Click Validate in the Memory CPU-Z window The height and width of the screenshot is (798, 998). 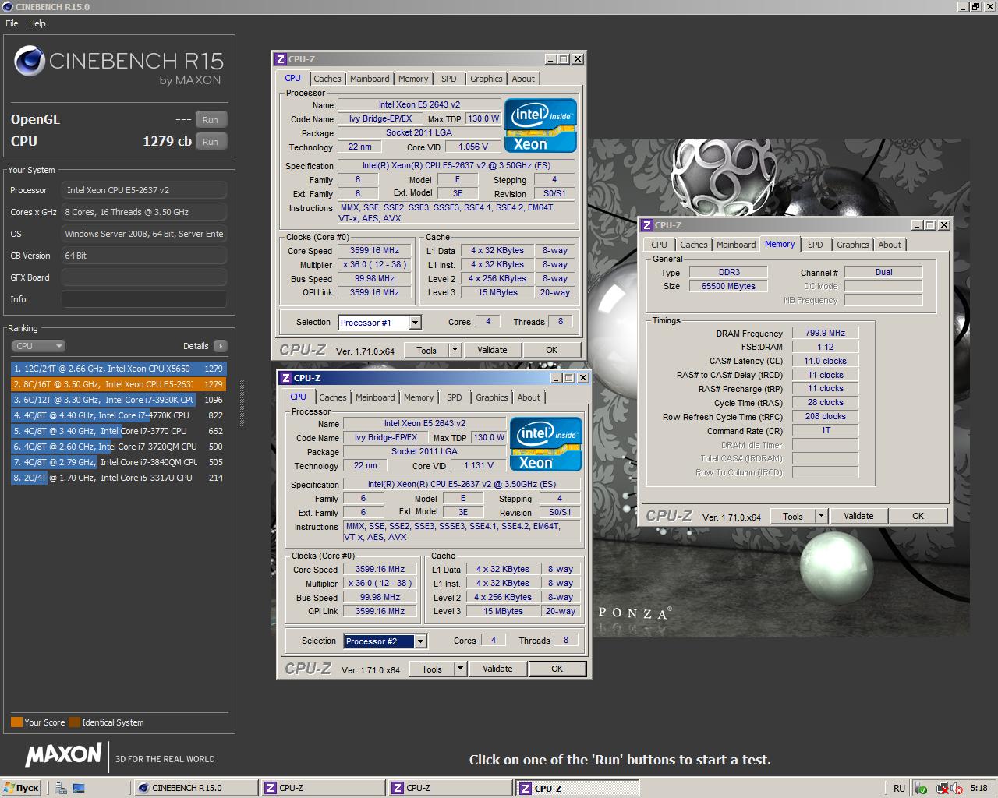[858, 516]
